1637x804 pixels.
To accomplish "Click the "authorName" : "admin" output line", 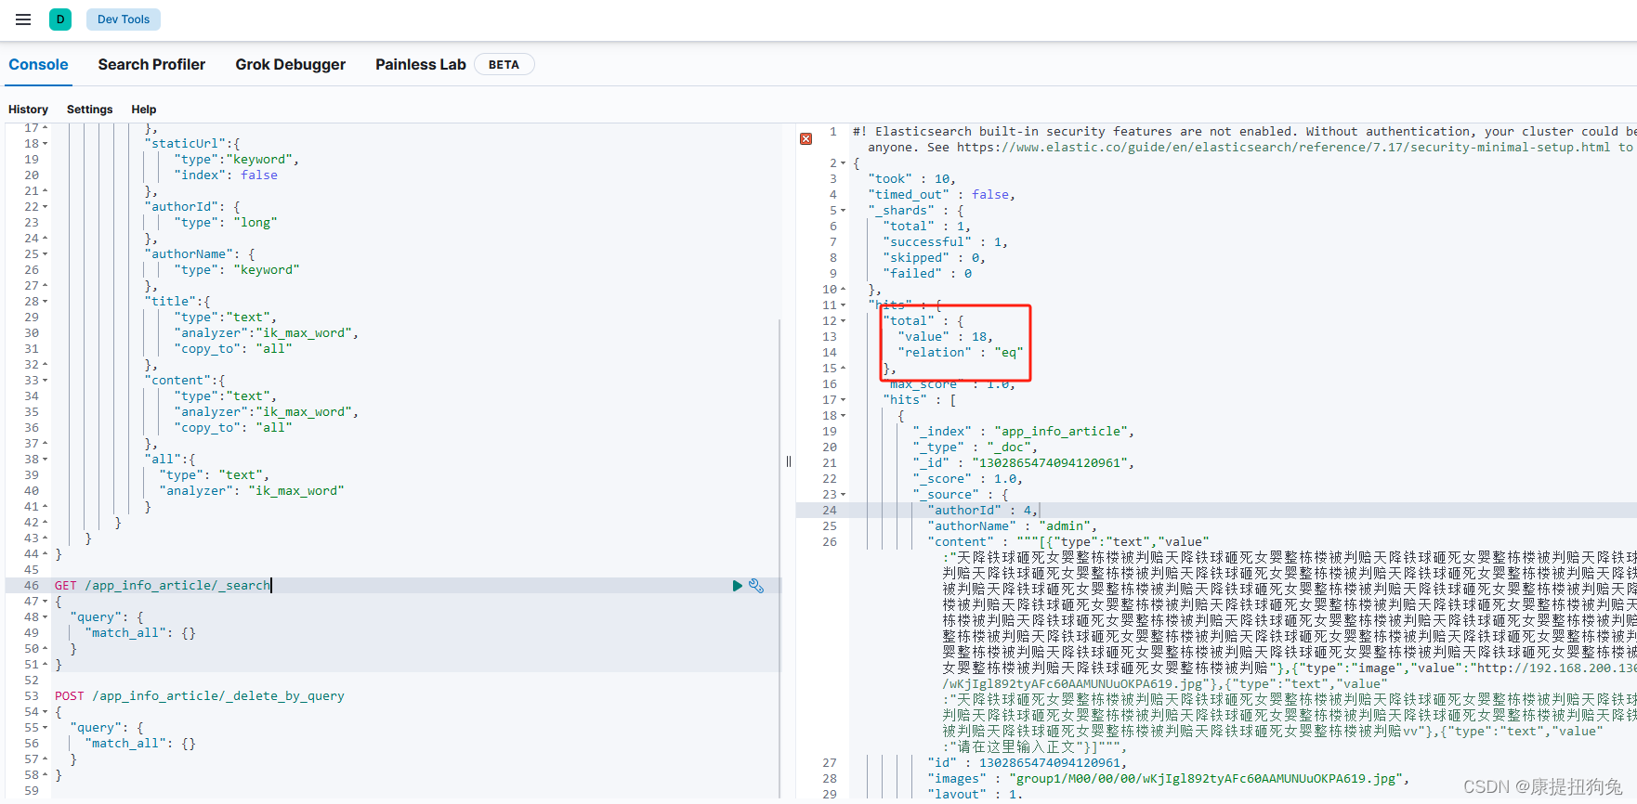I will (1013, 526).
